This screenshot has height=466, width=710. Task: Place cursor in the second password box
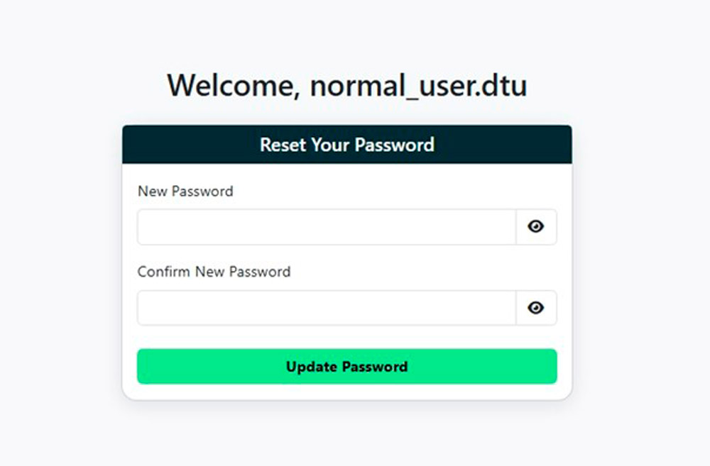(x=327, y=308)
